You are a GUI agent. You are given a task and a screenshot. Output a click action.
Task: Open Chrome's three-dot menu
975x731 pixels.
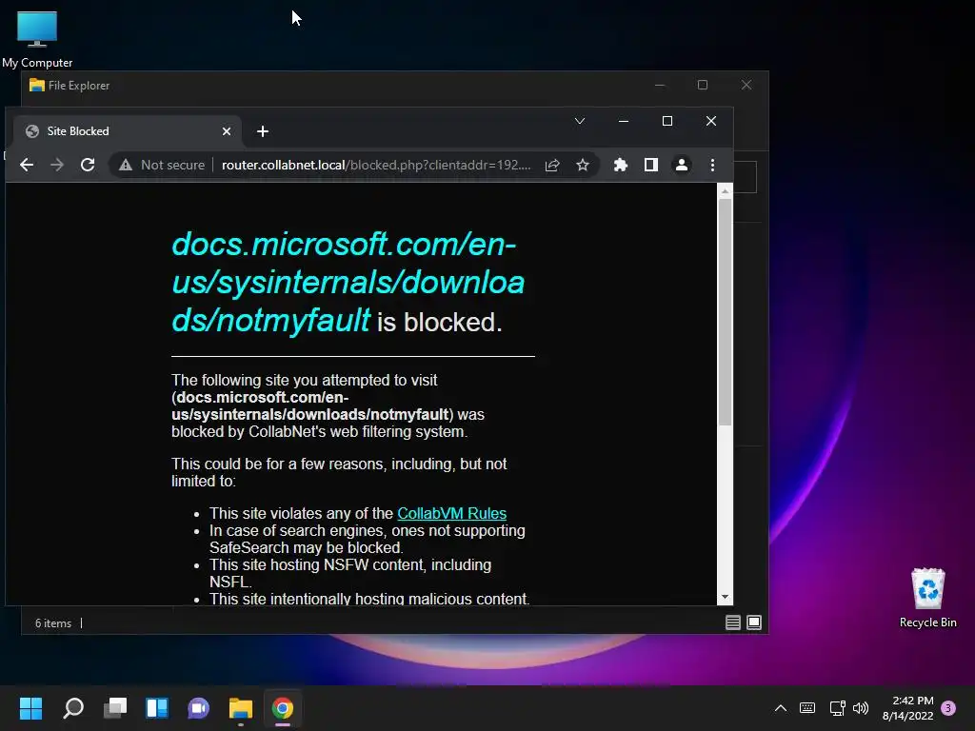point(712,165)
